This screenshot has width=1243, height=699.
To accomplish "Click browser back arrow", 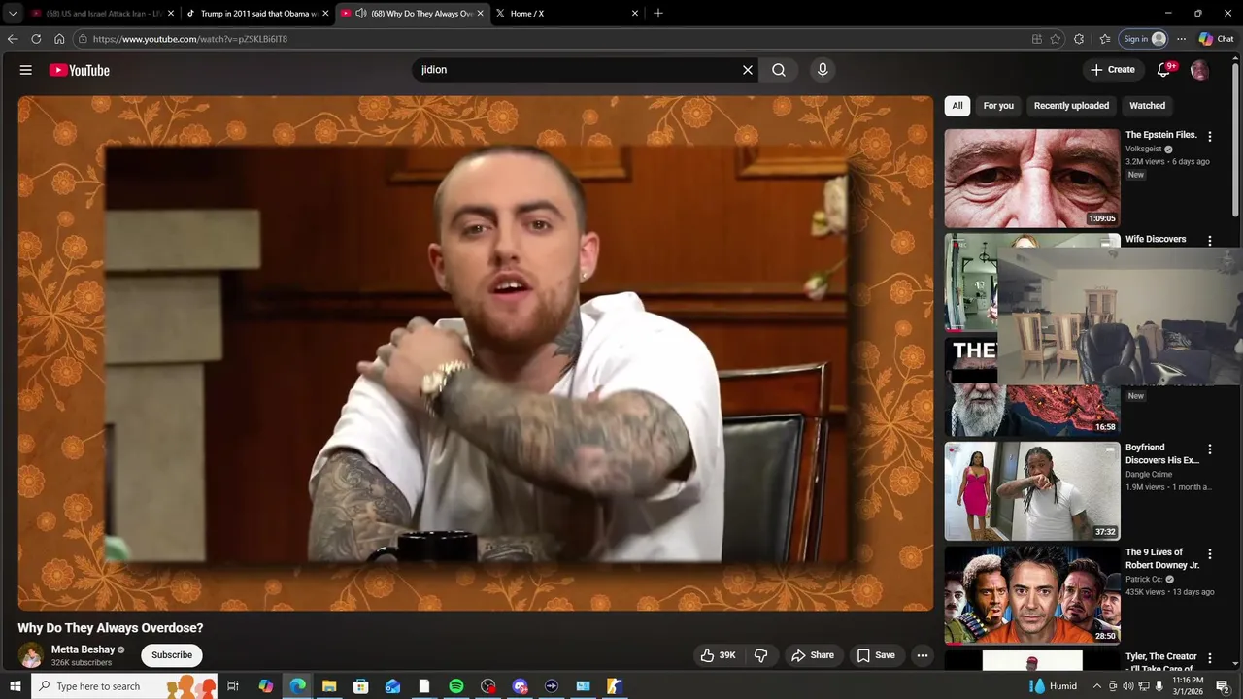I will pos(13,39).
